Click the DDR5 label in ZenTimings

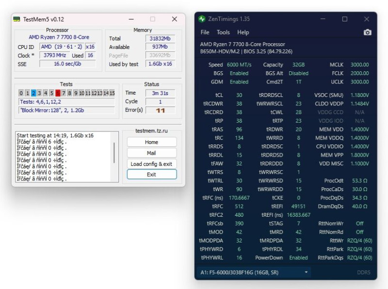click(363, 273)
